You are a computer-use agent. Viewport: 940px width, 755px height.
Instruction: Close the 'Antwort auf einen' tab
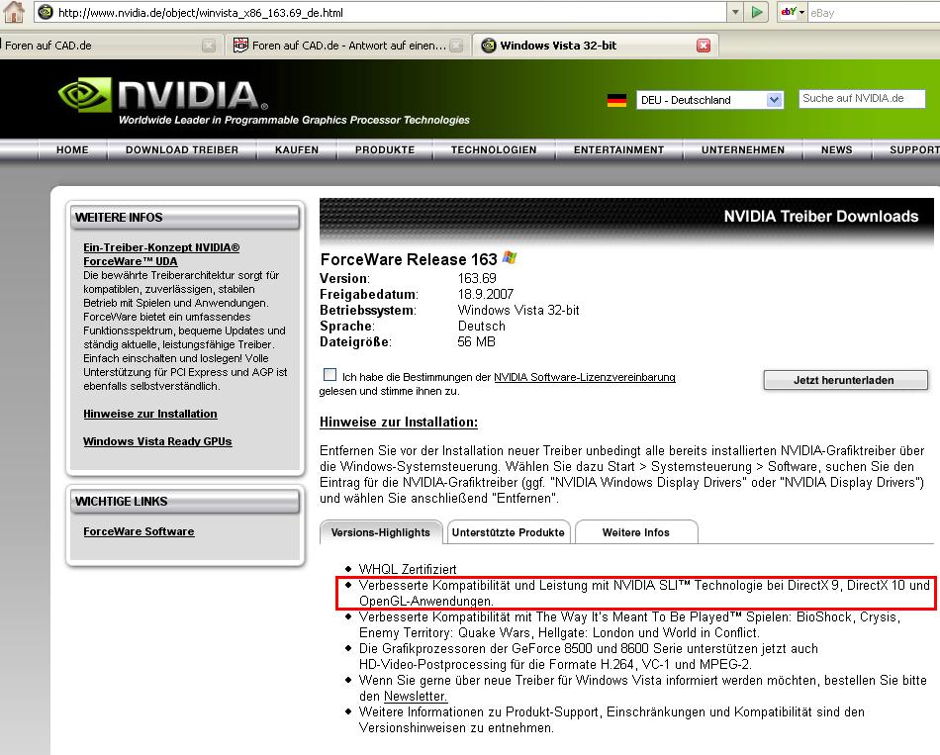point(456,46)
